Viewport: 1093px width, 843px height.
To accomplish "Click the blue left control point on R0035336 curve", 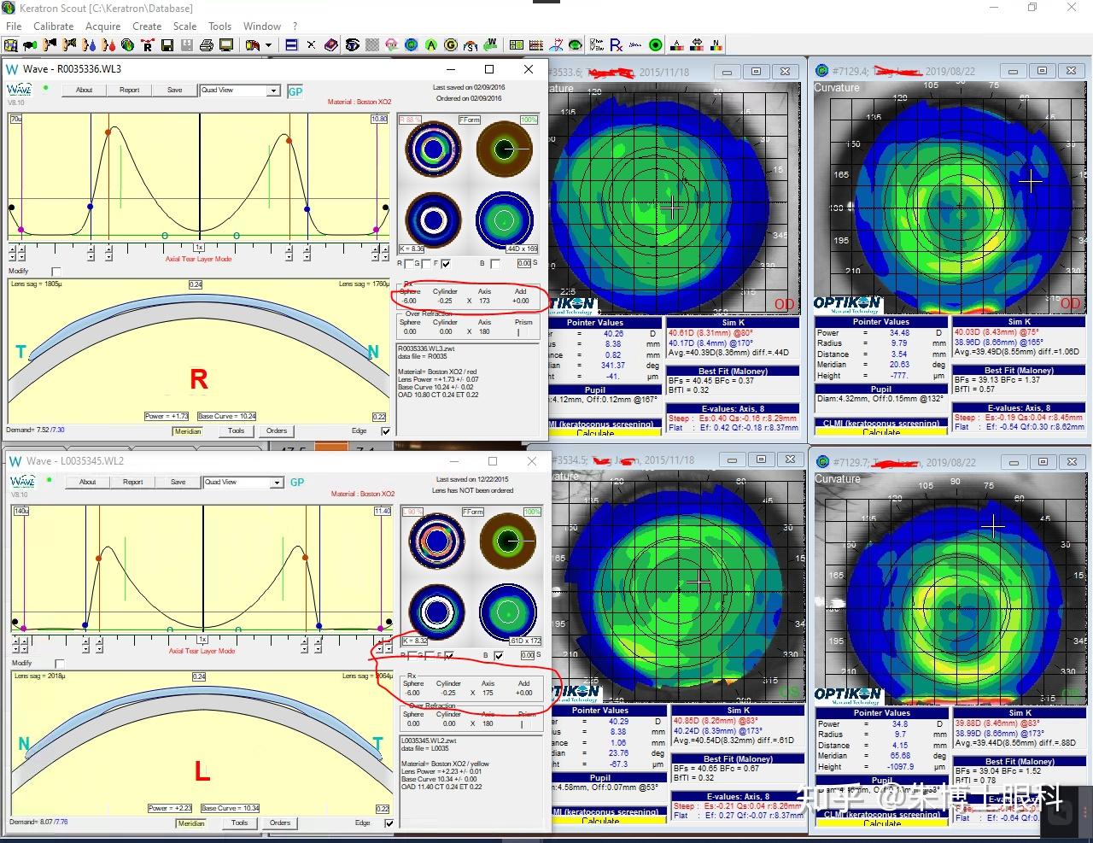I will pos(91,208).
